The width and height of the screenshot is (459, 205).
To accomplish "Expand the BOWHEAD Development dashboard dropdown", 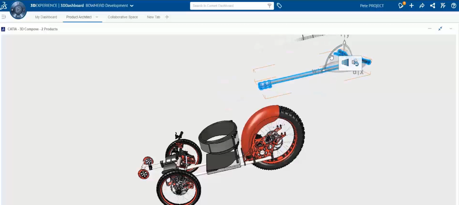I will (132, 6).
